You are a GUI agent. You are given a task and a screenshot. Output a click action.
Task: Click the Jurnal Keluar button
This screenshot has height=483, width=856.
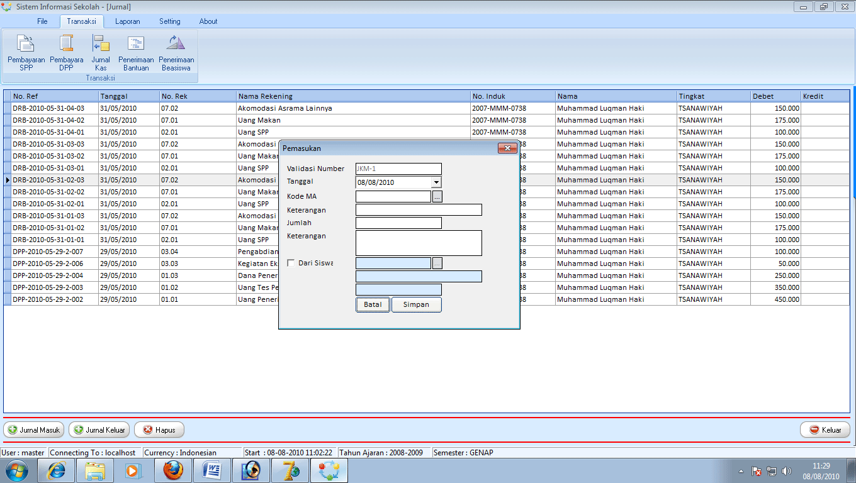pos(99,430)
